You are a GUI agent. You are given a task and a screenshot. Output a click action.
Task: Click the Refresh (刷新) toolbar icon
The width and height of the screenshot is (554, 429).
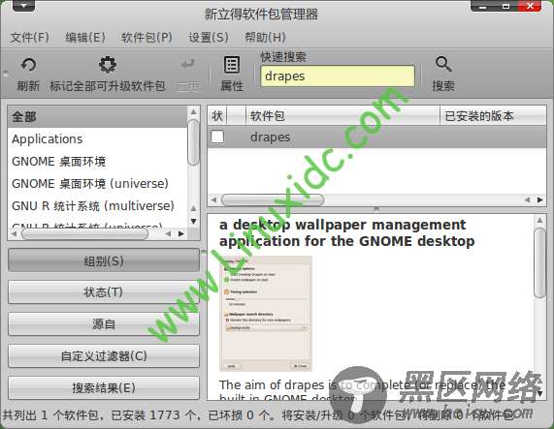(28, 65)
